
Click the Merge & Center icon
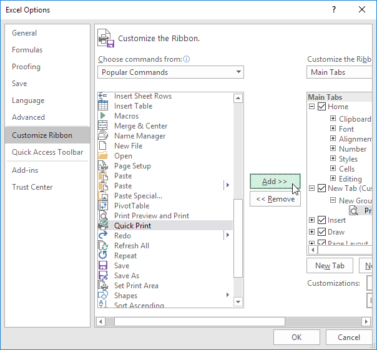coord(103,126)
